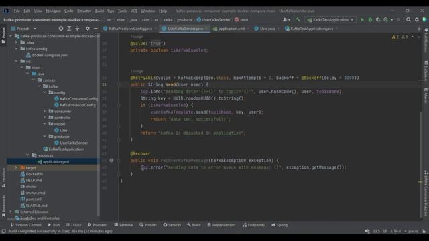Open VCS menu
The image size is (429, 241).
click(x=134, y=11)
